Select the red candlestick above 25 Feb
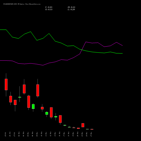The width and height of the screenshot is (141, 141). [x=6, y=84]
